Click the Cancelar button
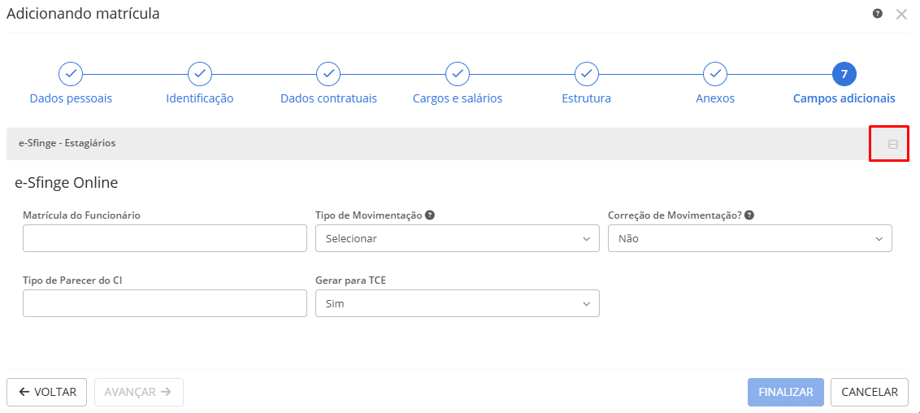This screenshot has height=413, width=920. (x=869, y=392)
